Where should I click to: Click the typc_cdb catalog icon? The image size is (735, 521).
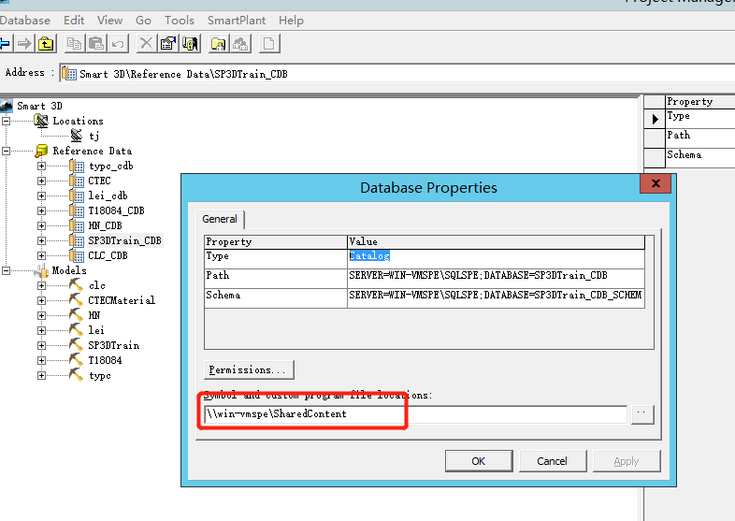point(77,166)
